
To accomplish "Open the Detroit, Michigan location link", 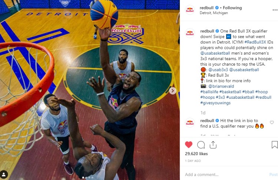I will tap(214, 13).
